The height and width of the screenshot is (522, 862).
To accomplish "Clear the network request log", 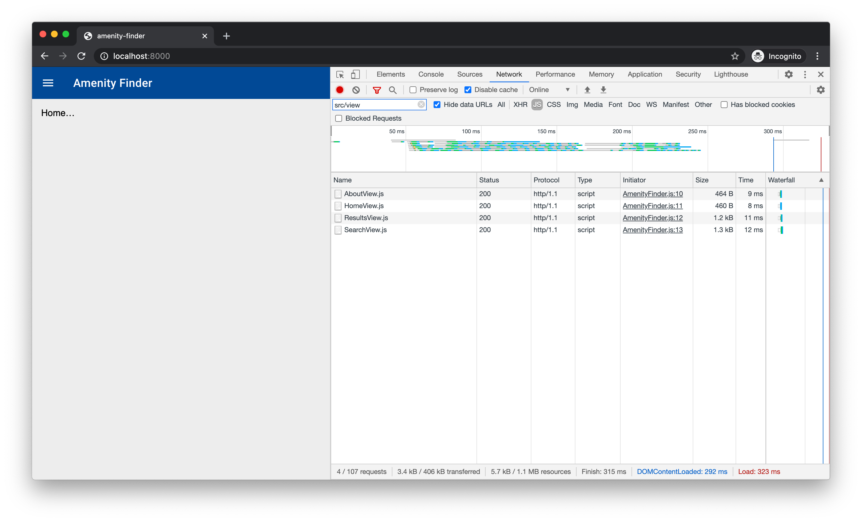I will pyautogui.click(x=356, y=90).
